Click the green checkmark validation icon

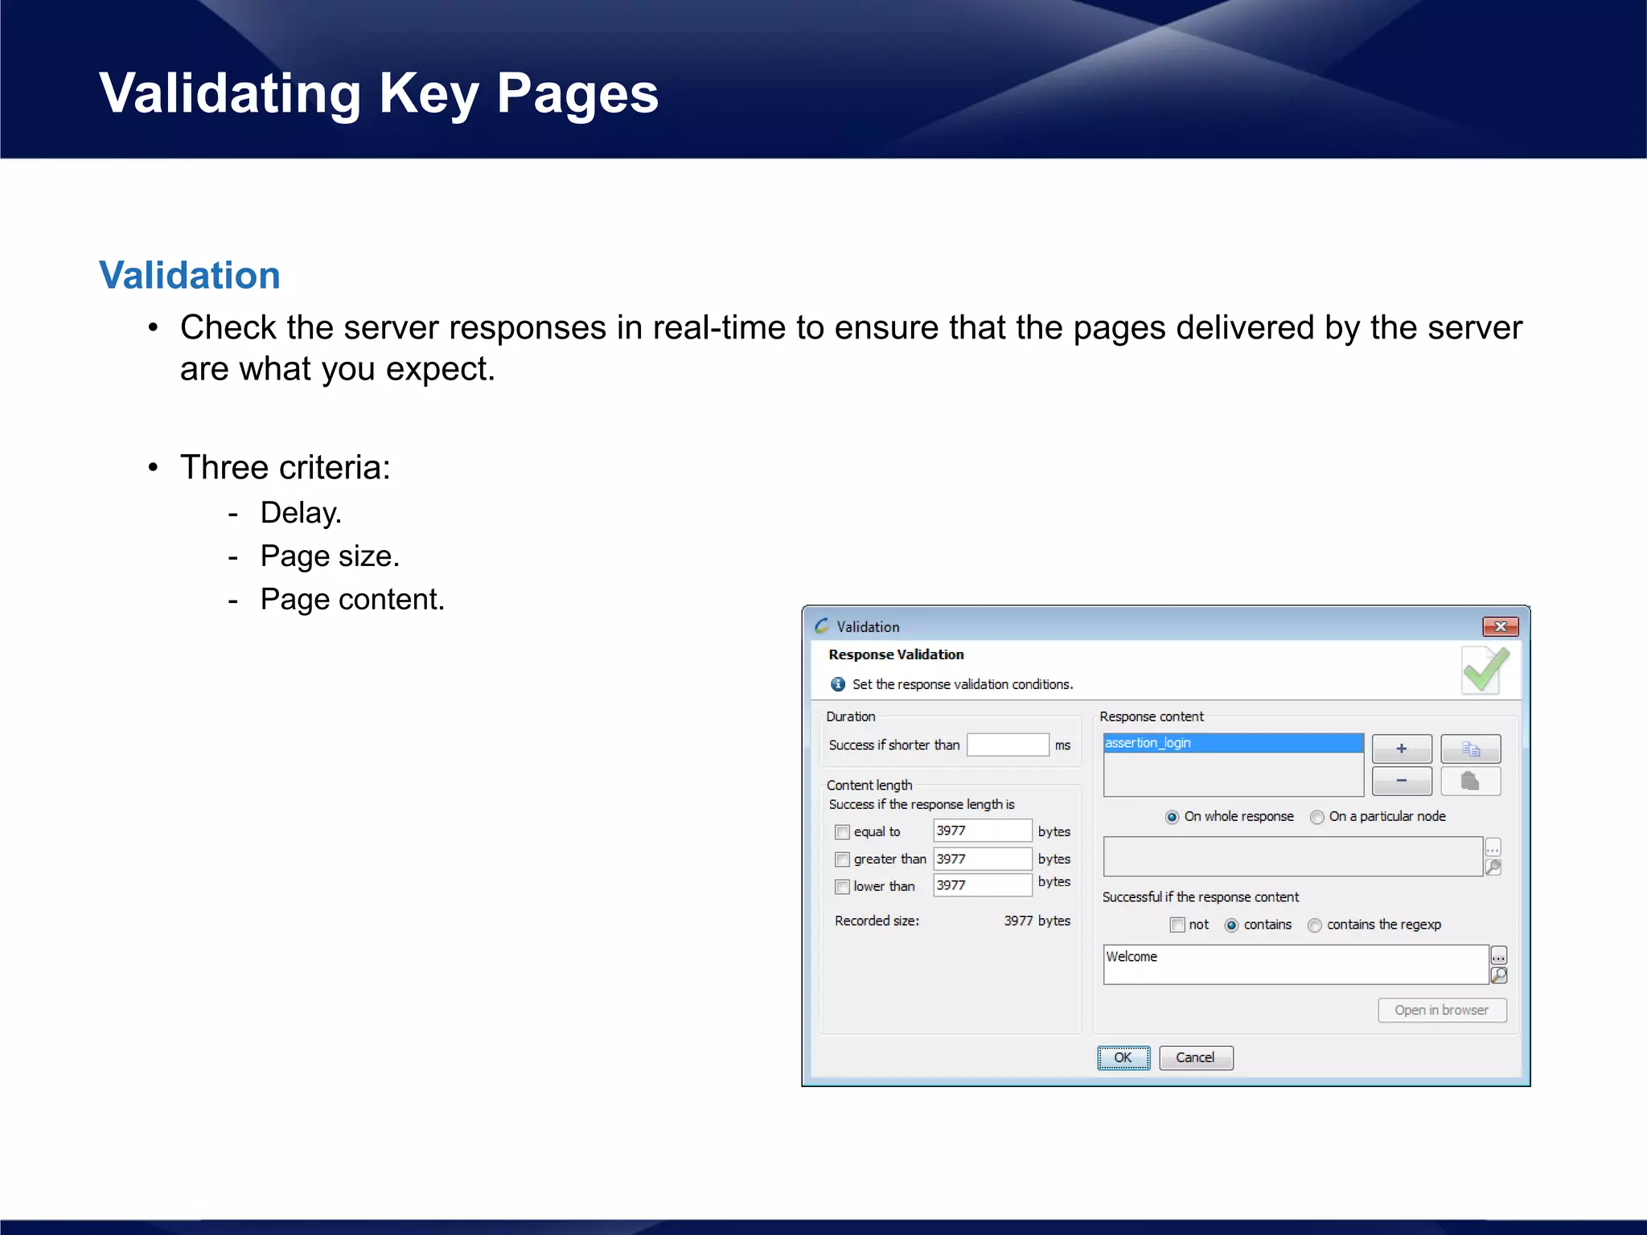coord(1485,670)
